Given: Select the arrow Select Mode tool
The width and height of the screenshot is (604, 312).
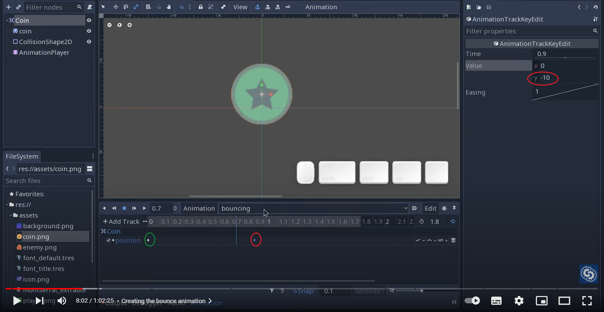Looking at the screenshot, I should click(x=104, y=7).
